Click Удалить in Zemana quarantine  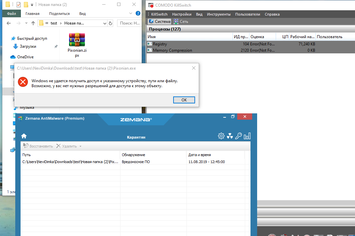click(x=67, y=146)
